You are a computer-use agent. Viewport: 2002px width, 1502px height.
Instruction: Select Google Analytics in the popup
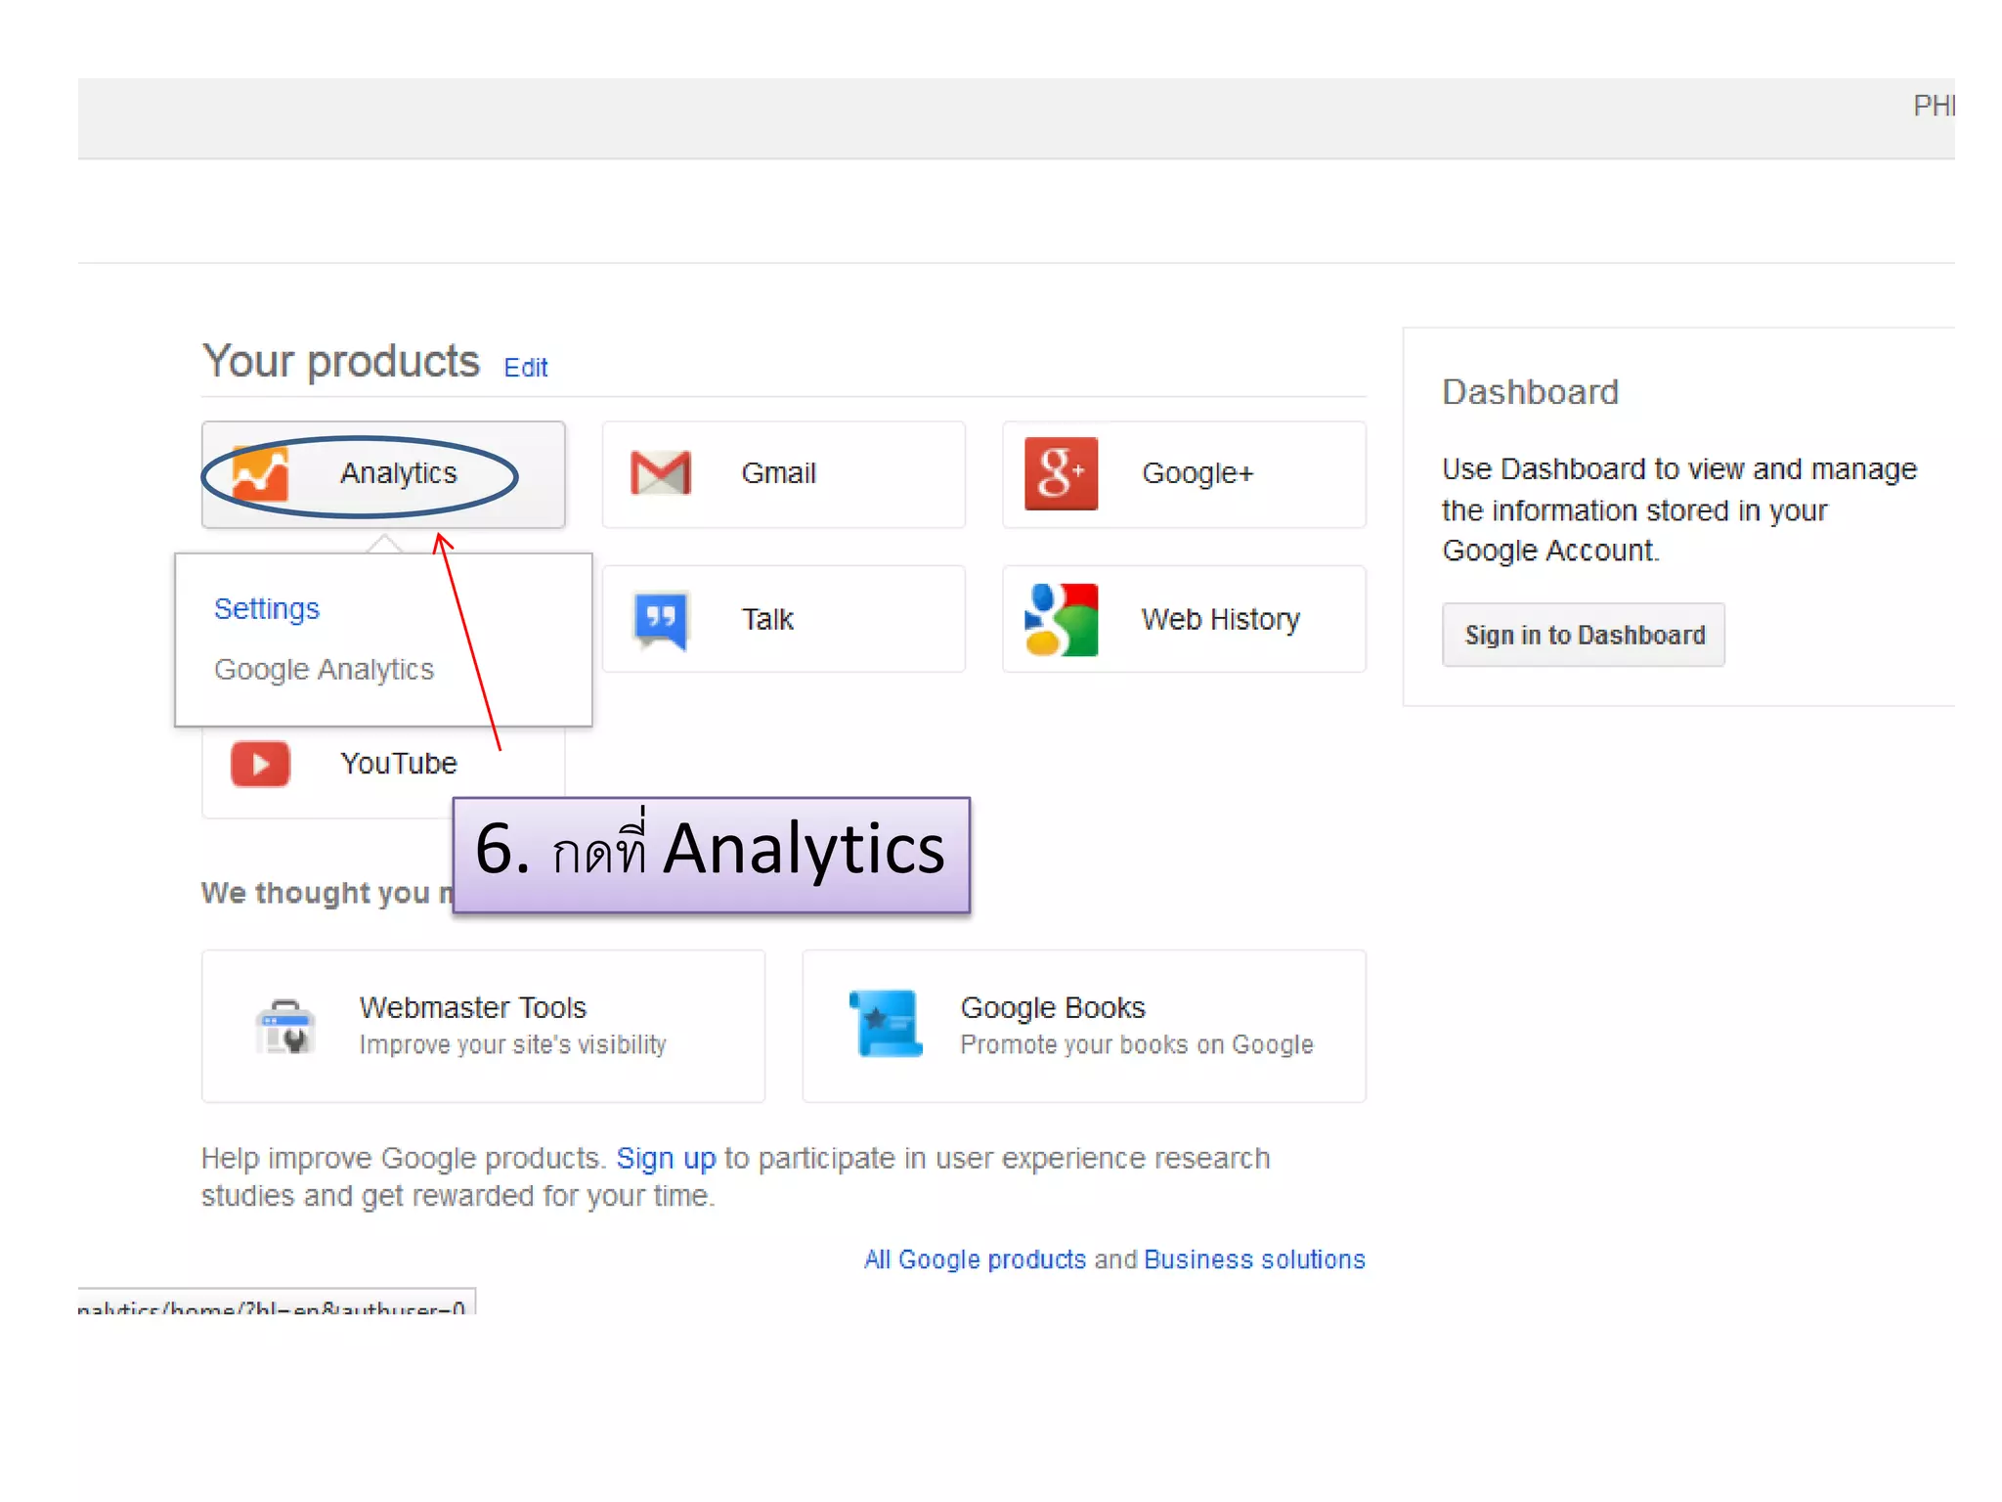(x=324, y=670)
